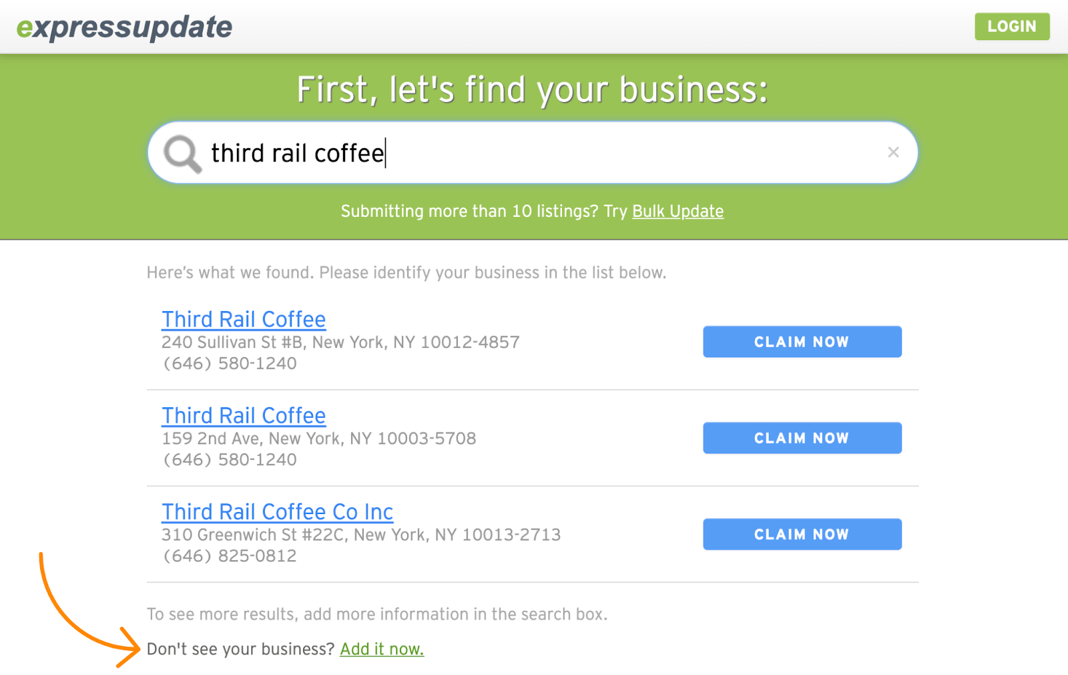Click the 240 Sullivan St #B address text
This screenshot has height=675, width=1068.
click(340, 343)
